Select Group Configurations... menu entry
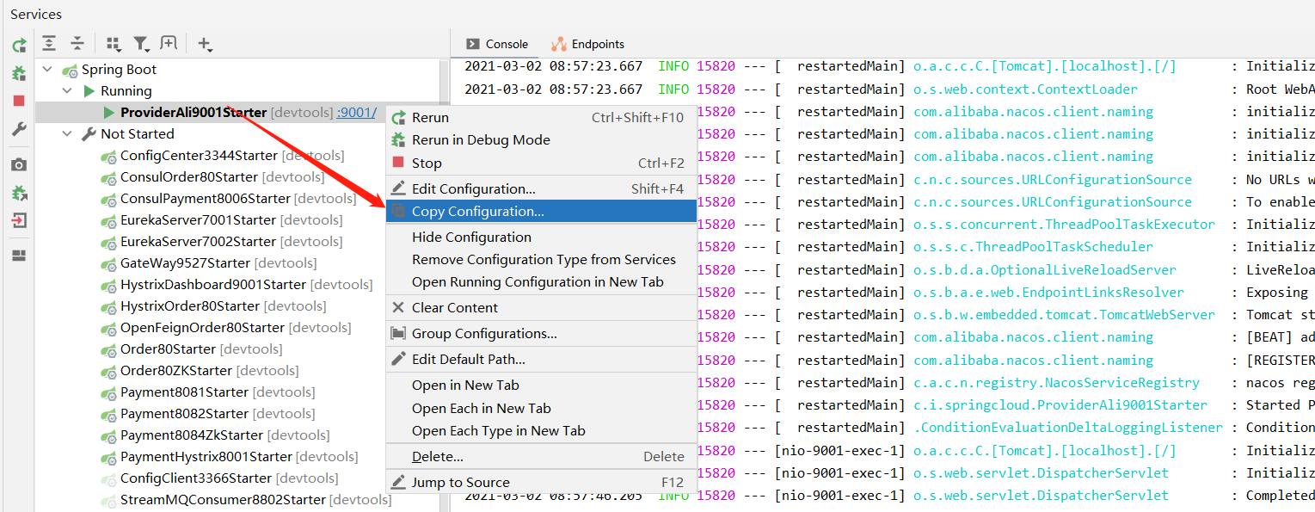This screenshot has height=512, width=1315. [541, 334]
